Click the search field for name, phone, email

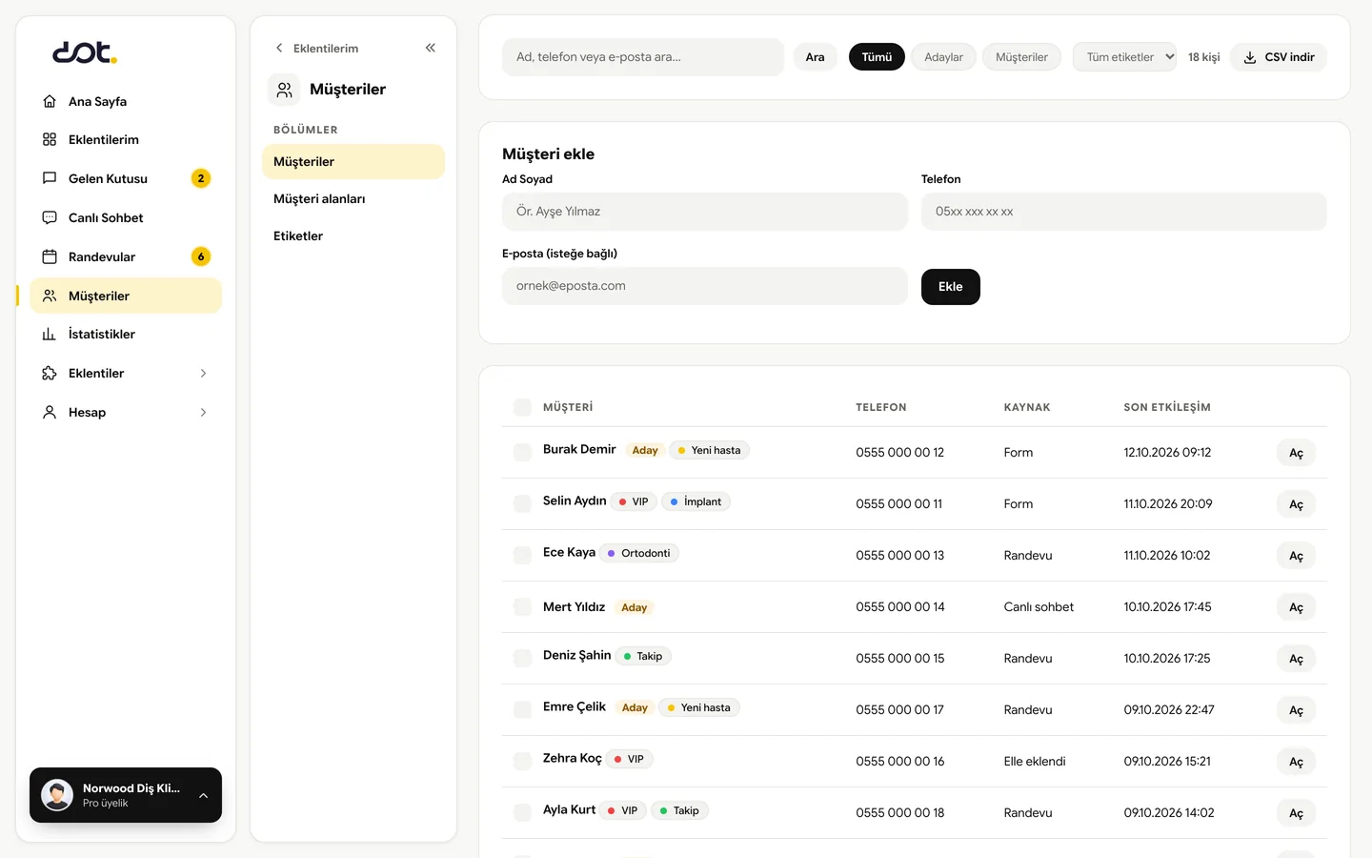pyautogui.click(x=643, y=57)
